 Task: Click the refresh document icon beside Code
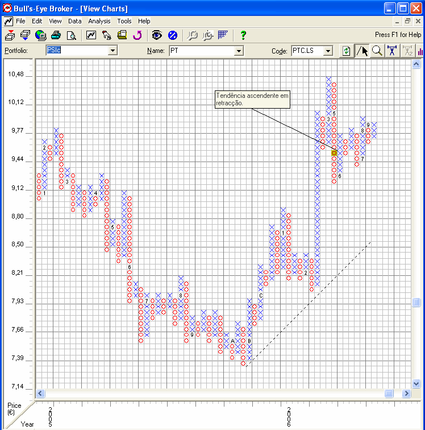(x=347, y=51)
